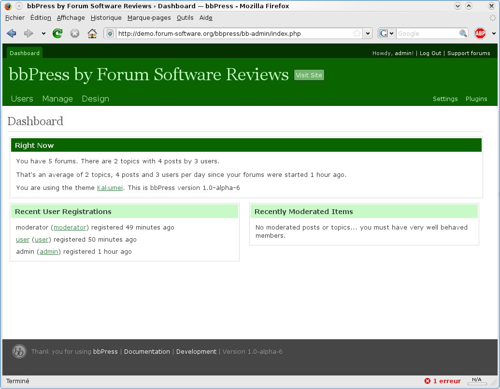Click the round button beside the Firefox title icon
This screenshot has width=500, height=389.
pyautogui.click(x=19, y=6)
